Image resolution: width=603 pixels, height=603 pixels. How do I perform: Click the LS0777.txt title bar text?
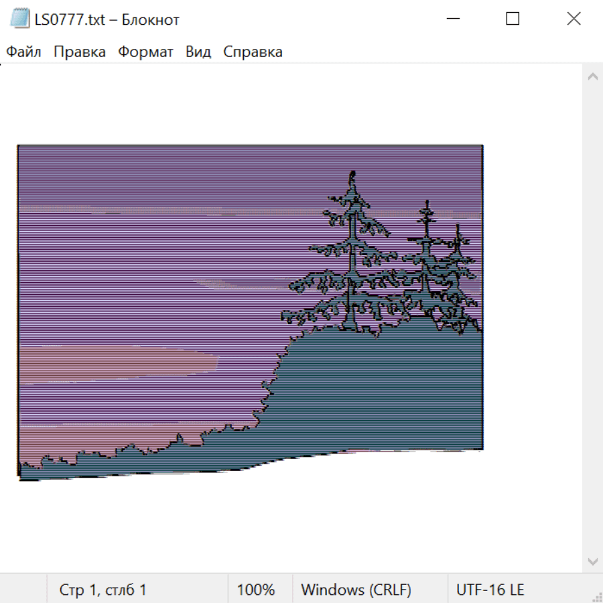[107, 19]
